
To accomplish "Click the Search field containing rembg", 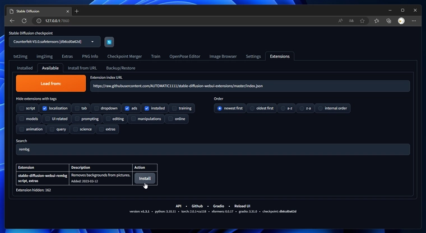I will [213, 149].
